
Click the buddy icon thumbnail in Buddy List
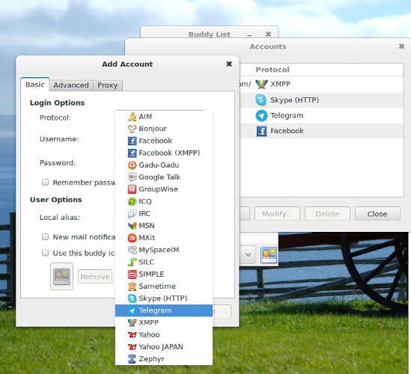click(x=269, y=254)
